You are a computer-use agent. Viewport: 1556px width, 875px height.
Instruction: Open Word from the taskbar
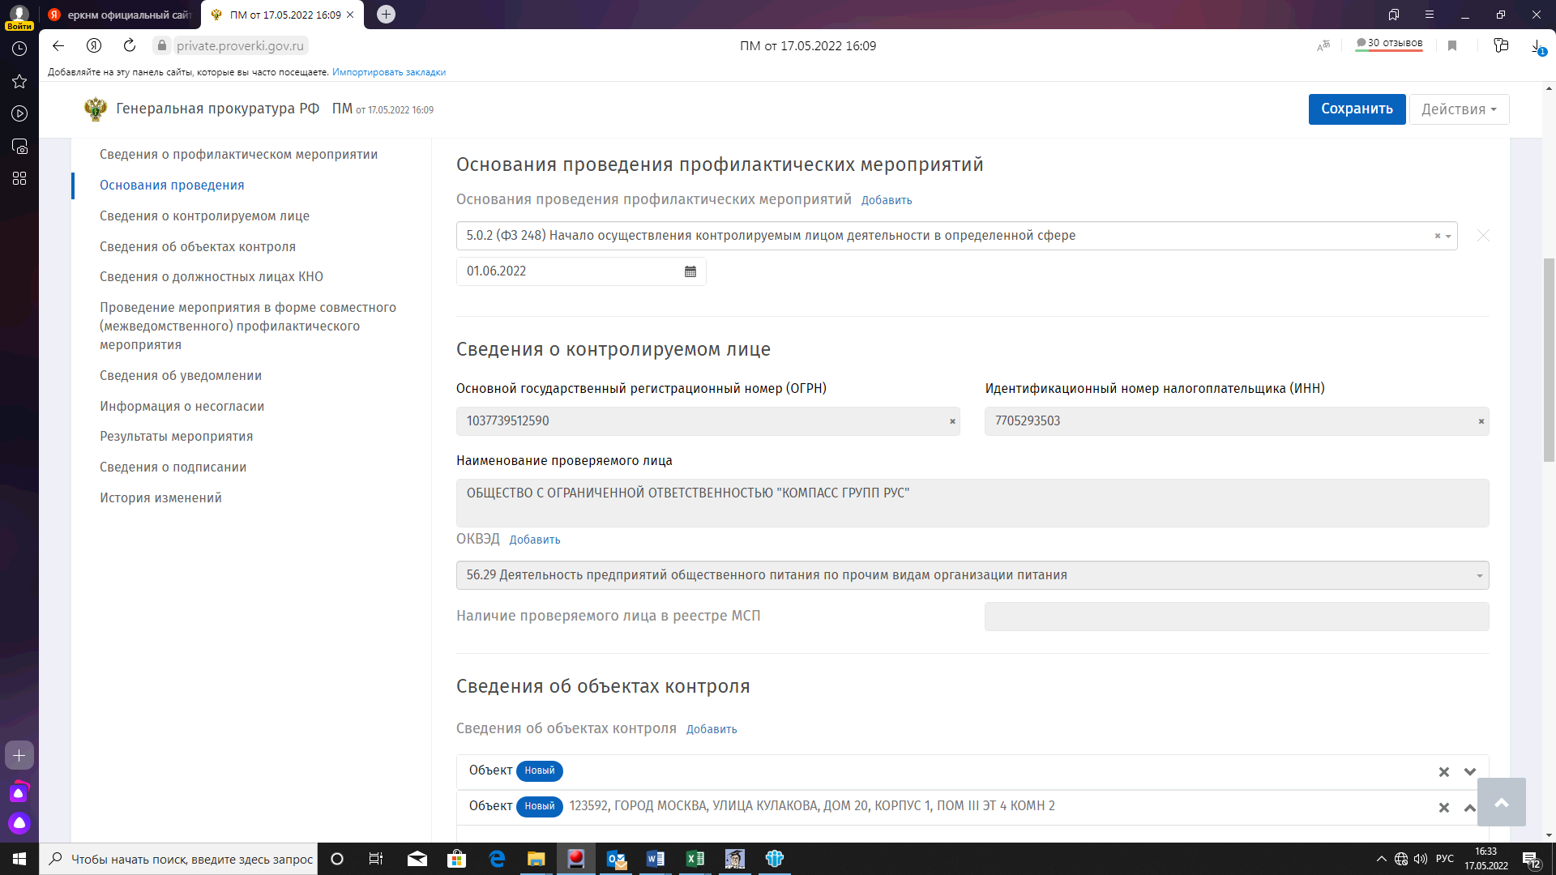point(656,859)
